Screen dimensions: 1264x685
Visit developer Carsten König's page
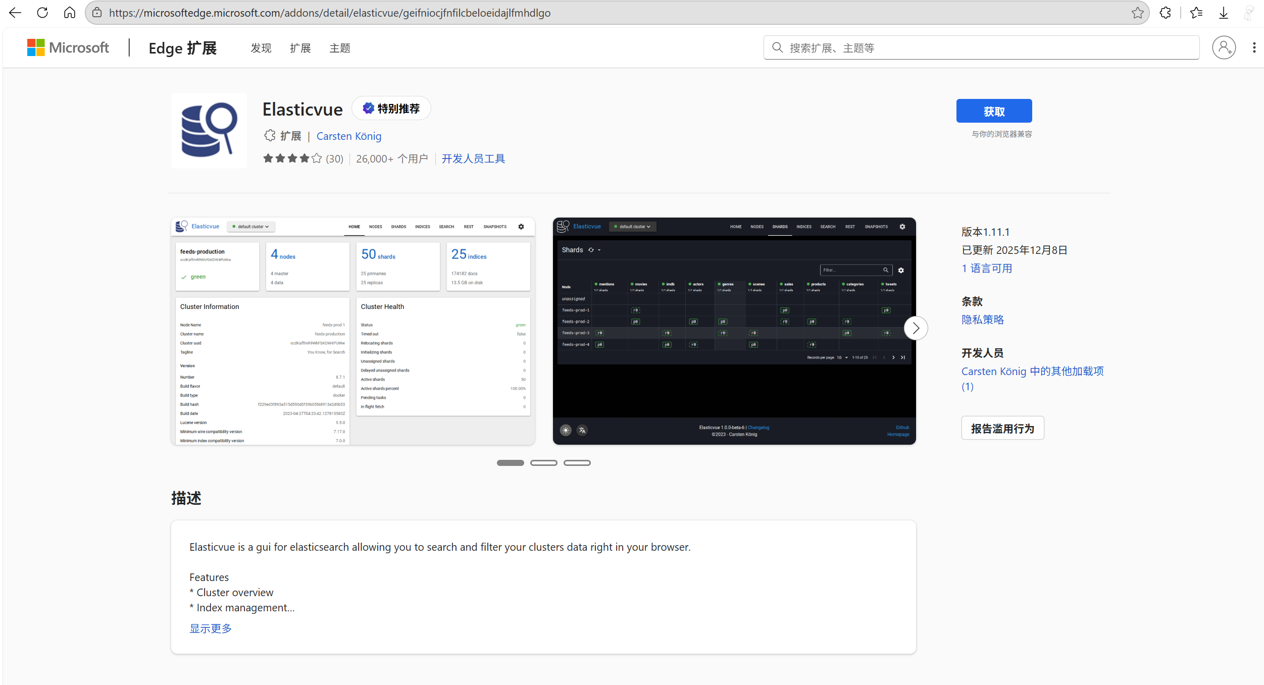click(349, 136)
